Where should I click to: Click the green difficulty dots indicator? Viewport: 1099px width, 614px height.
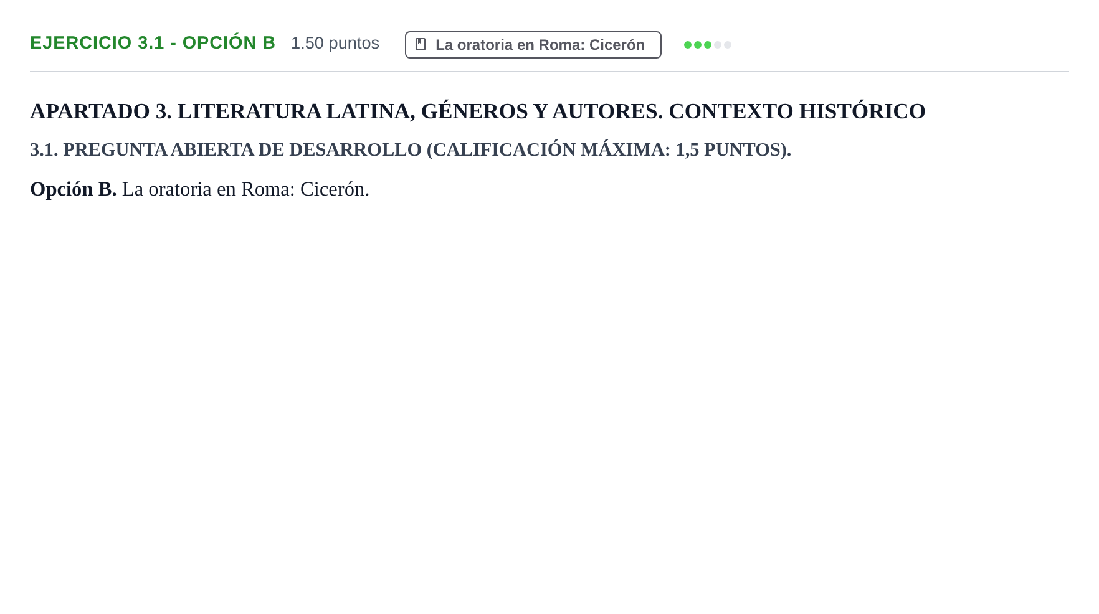(707, 45)
